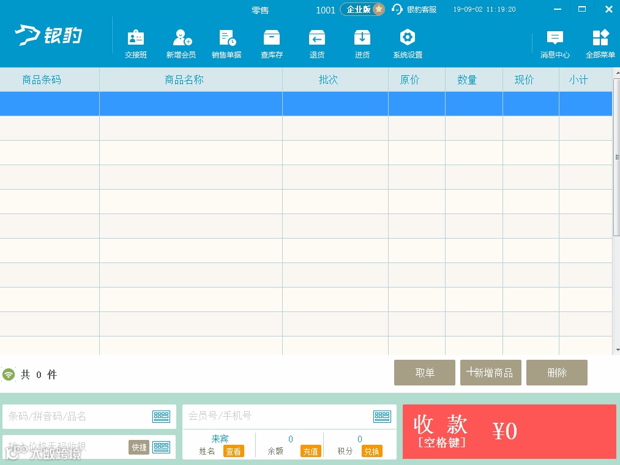Click the 数量 column header
The height and width of the screenshot is (465, 620).
coord(474,80)
